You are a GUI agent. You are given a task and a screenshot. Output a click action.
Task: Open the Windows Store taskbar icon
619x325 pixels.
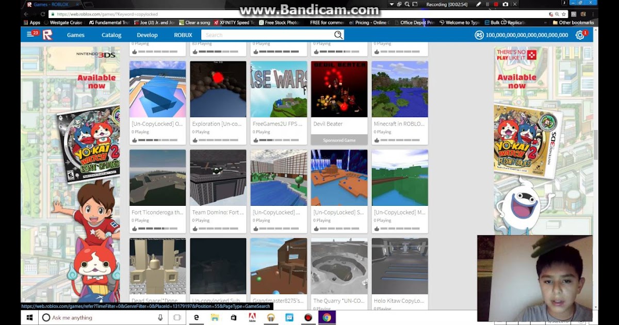[x=233, y=318]
